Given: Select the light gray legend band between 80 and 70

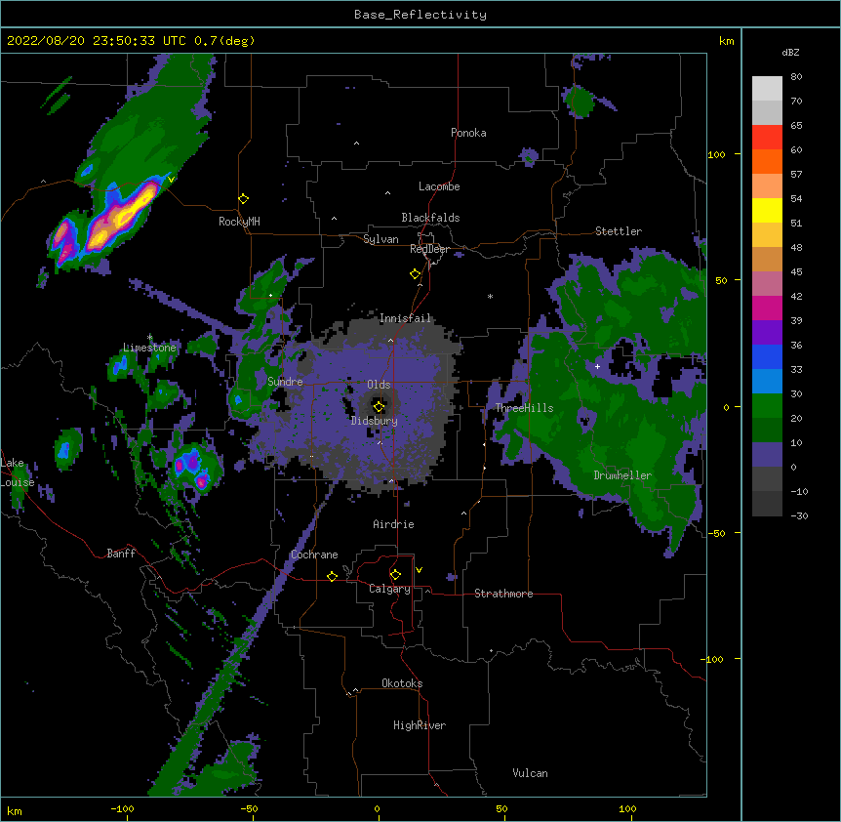Looking at the screenshot, I should point(767,88).
